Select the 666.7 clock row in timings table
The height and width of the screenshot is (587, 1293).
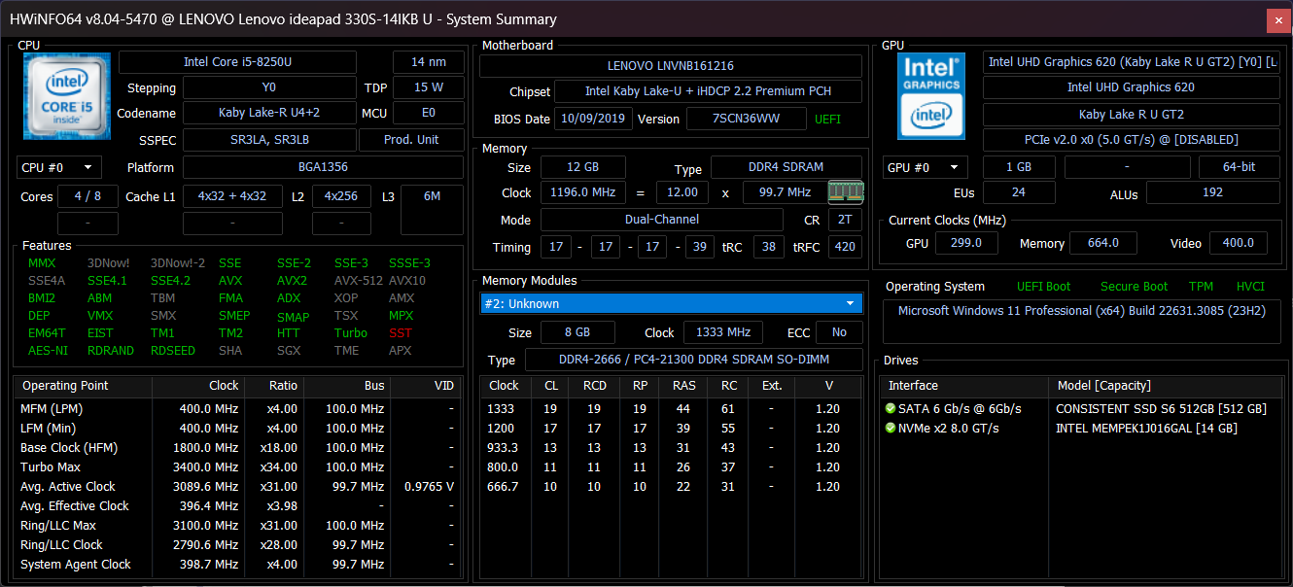(671, 487)
